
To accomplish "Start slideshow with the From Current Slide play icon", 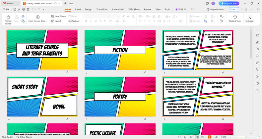I will (37, 17).
